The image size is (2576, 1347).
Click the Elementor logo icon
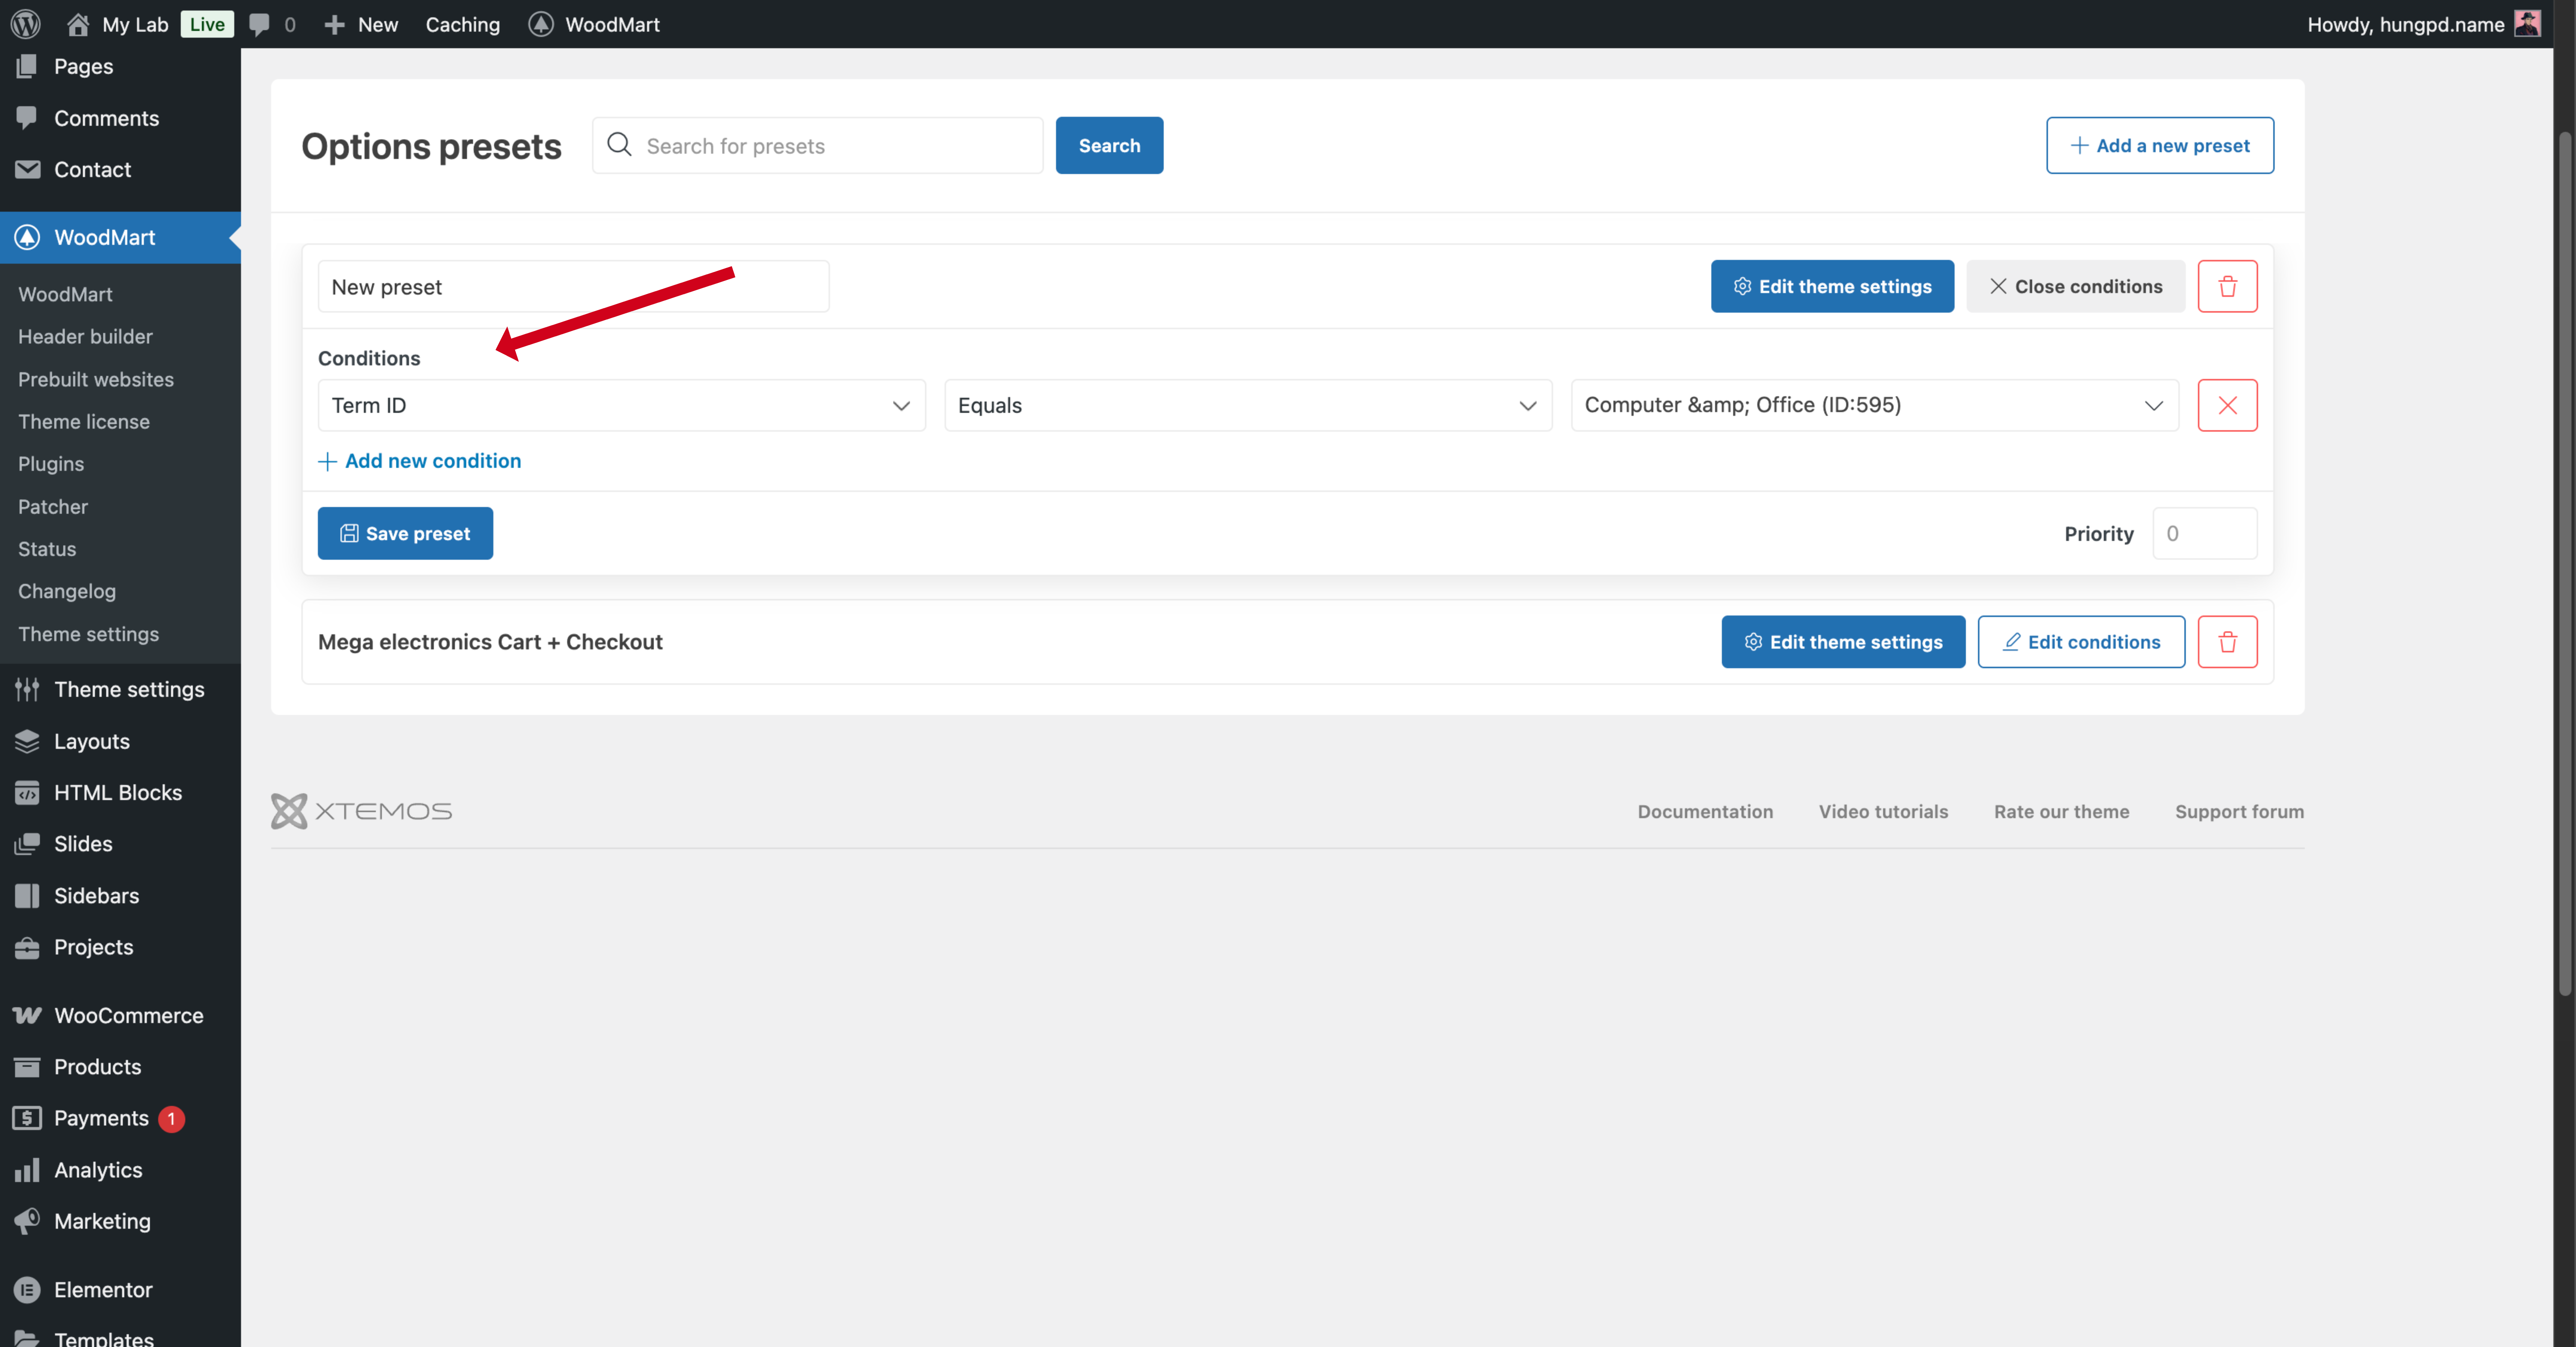click(x=27, y=1290)
